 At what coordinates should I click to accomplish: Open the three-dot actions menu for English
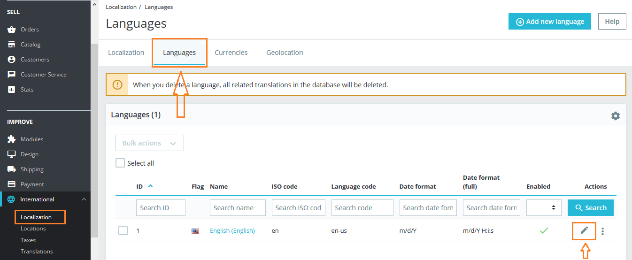point(603,231)
